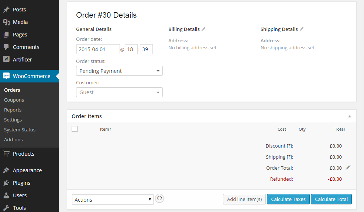The width and height of the screenshot is (364, 212).
Task: Click the WooCommerce sidebar icon
Action: pyautogui.click(x=7, y=76)
